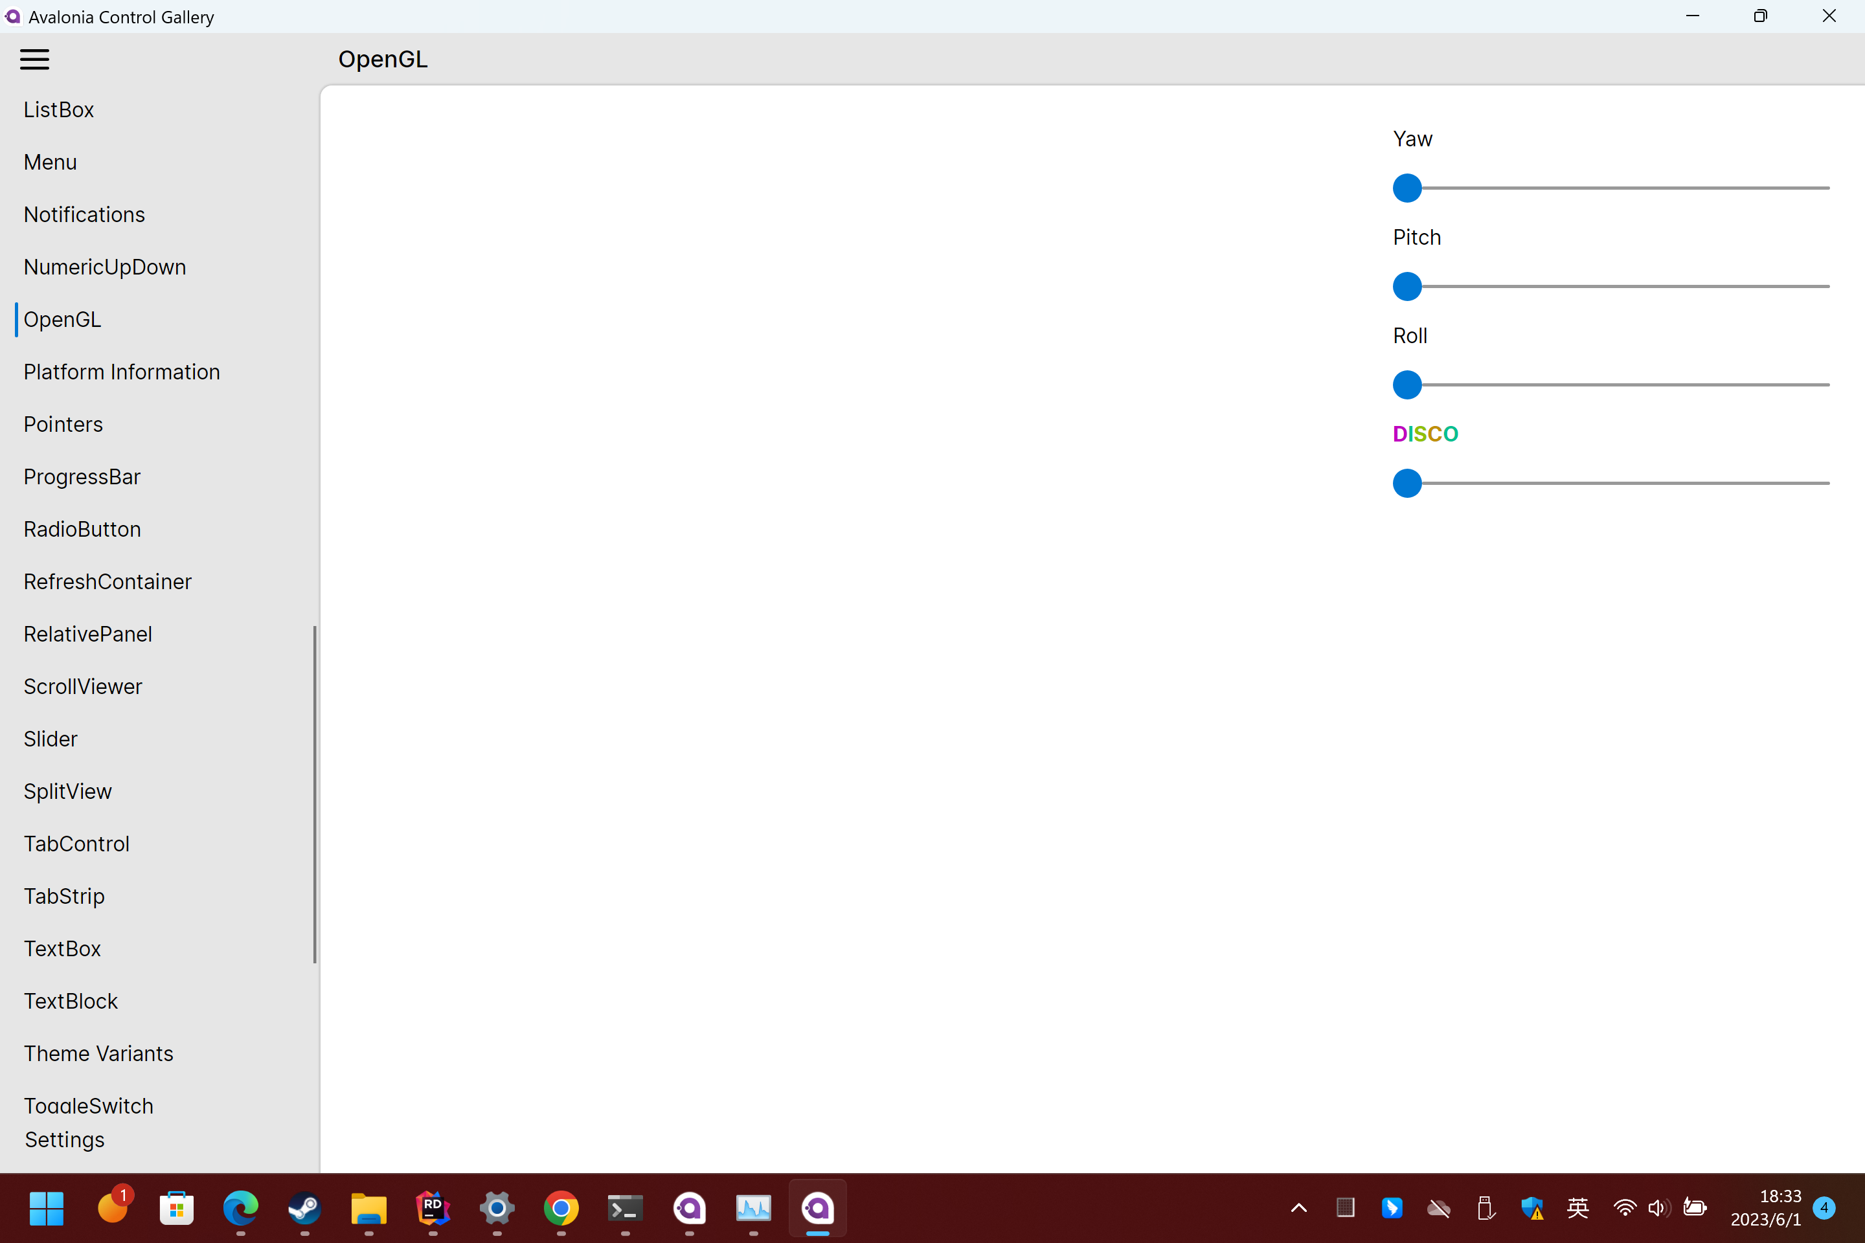Screen dimensions: 1865x1243
Task: Navigate to Theme Variants page
Action: [98, 1053]
